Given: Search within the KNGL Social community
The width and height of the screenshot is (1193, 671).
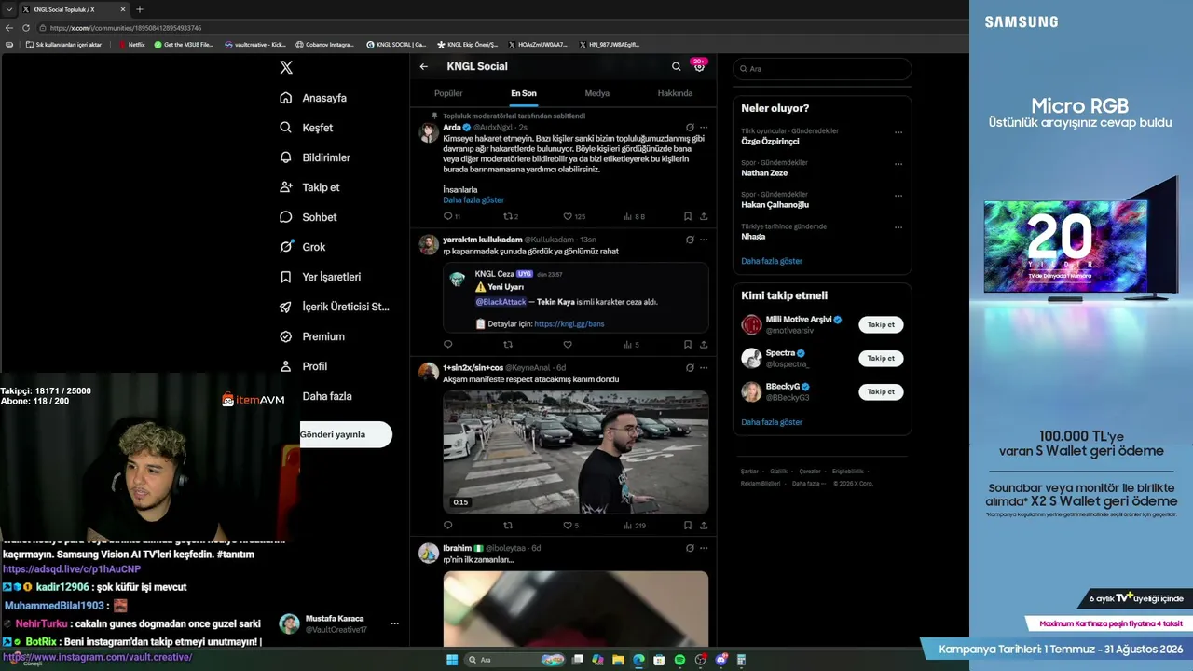Looking at the screenshot, I should (x=677, y=66).
